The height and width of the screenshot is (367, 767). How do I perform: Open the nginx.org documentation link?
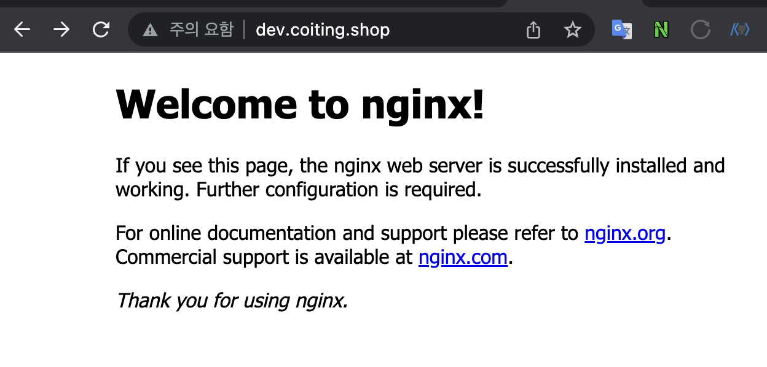(625, 234)
